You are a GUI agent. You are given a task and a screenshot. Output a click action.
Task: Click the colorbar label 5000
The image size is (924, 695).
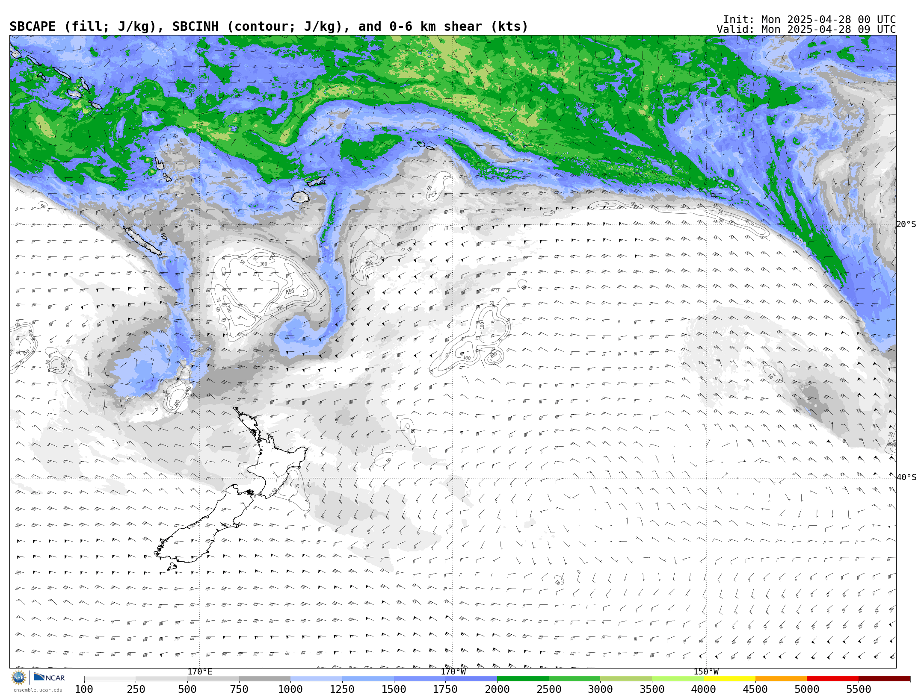click(807, 689)
